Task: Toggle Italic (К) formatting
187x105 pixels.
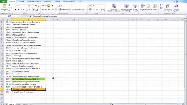Action: pos(18,10)
